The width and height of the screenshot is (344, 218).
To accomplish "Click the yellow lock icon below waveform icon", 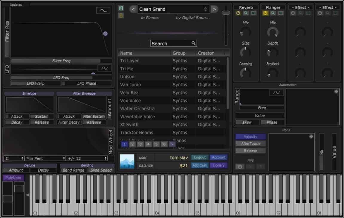I will (121, 15).
